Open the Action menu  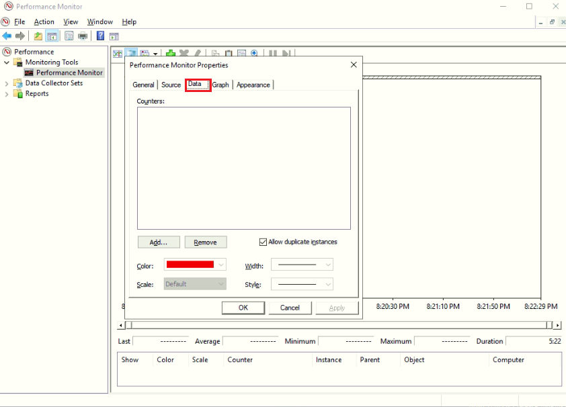click(44, 22)
